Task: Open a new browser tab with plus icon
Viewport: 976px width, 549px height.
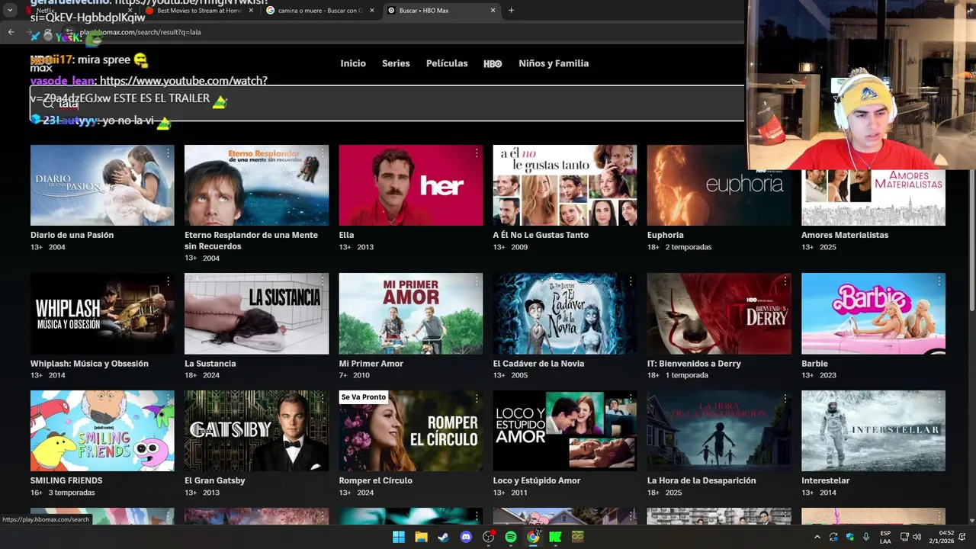Action: 511,11
